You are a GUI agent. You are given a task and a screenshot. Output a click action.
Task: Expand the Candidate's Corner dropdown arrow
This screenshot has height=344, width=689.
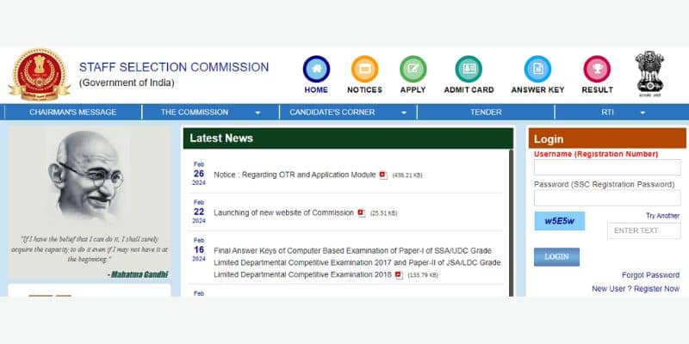[404, 114]
